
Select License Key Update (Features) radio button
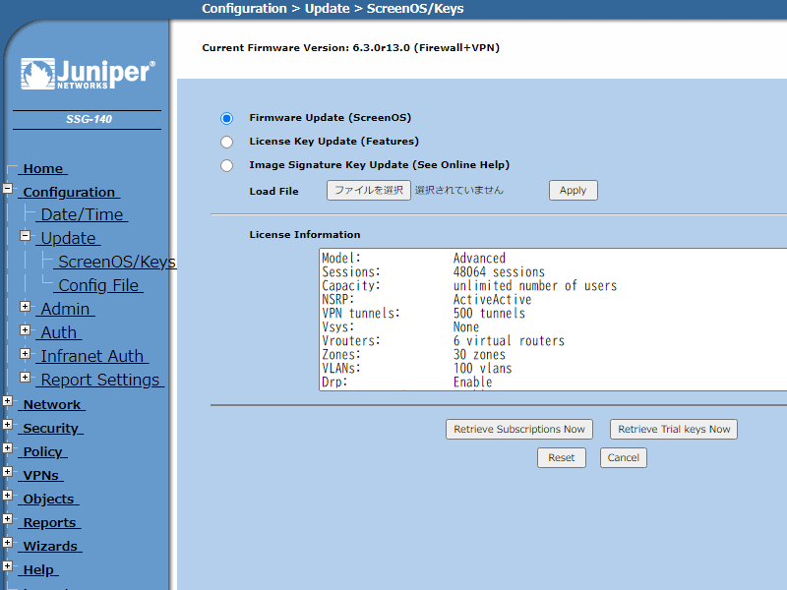click(x=227, y=142)
